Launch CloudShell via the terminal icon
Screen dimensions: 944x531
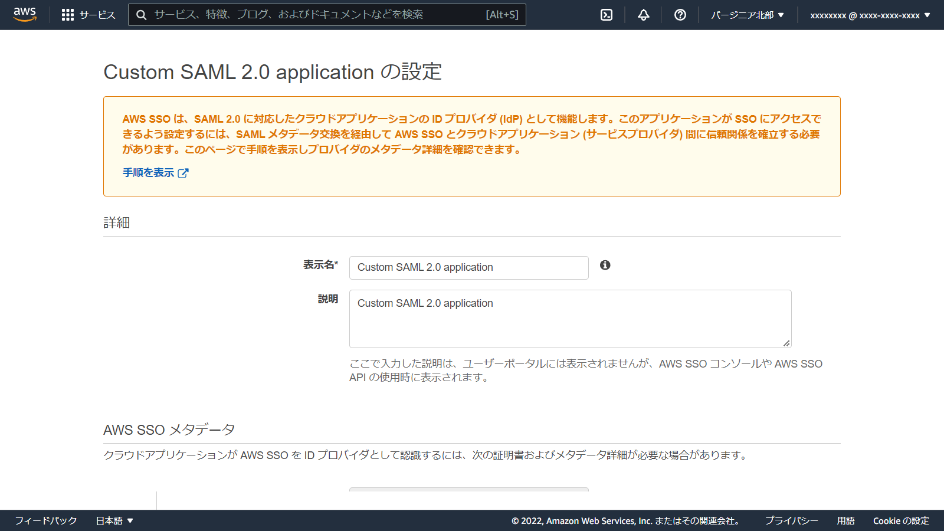607,15
